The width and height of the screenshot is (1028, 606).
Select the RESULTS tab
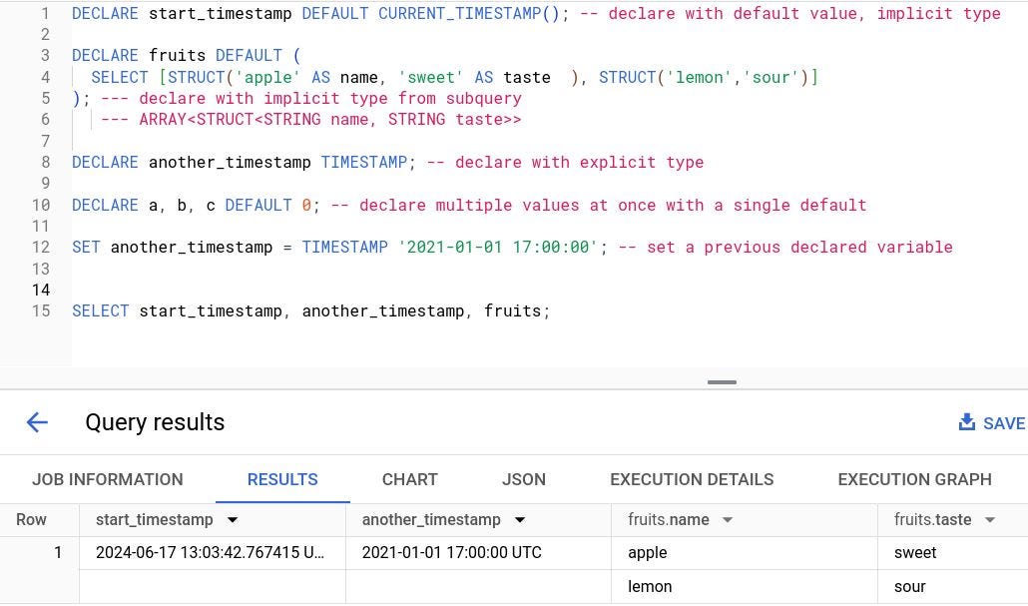282,479
